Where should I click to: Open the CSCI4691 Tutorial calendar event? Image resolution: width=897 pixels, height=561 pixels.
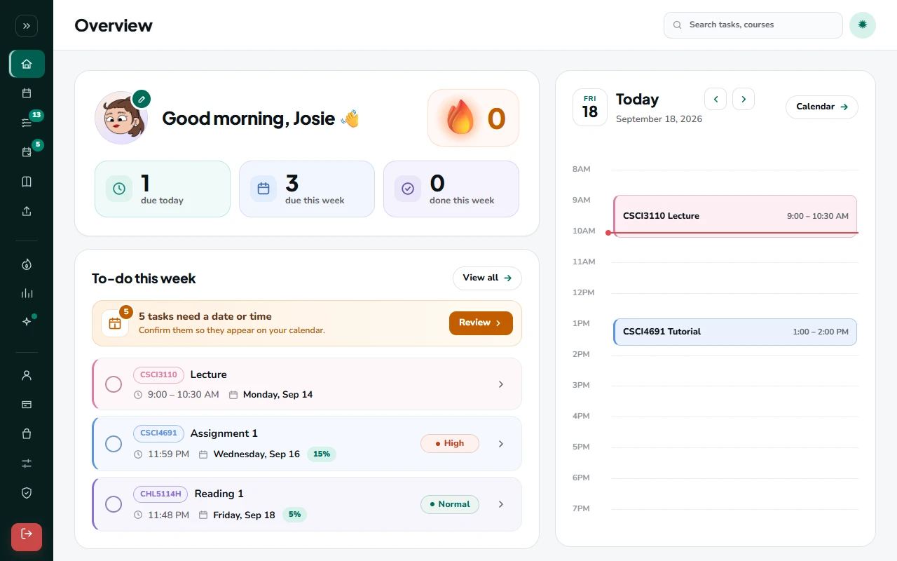pyautogui.click(x=735, y=332)
